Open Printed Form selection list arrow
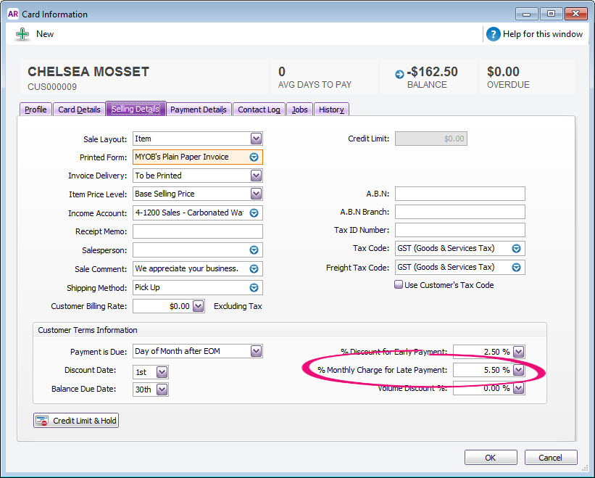Viewport: 595px width, 478px height. (254, 157)
